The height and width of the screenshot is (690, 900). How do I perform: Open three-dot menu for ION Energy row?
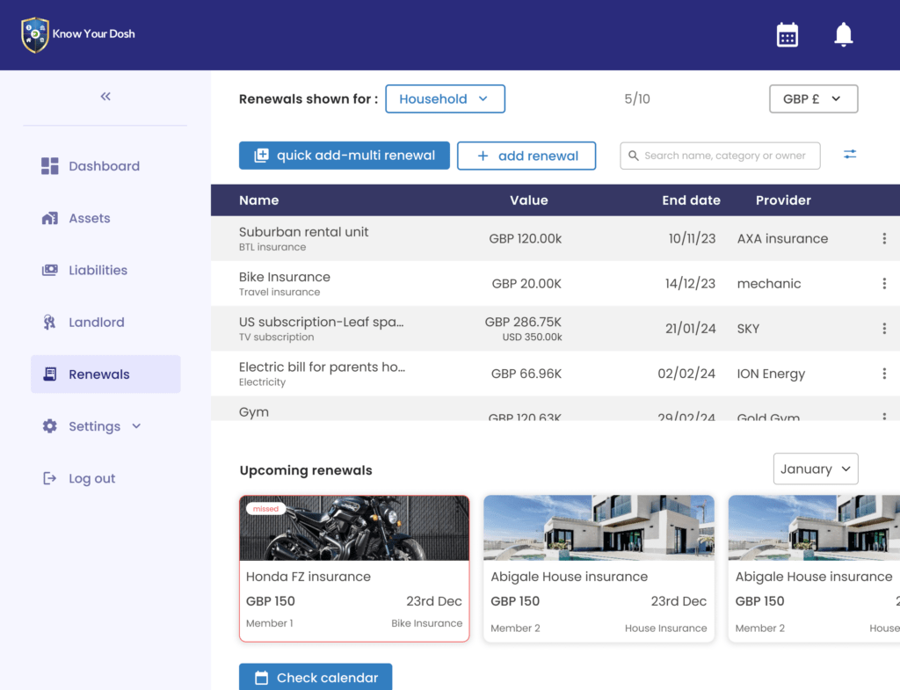tap(884, 374)
